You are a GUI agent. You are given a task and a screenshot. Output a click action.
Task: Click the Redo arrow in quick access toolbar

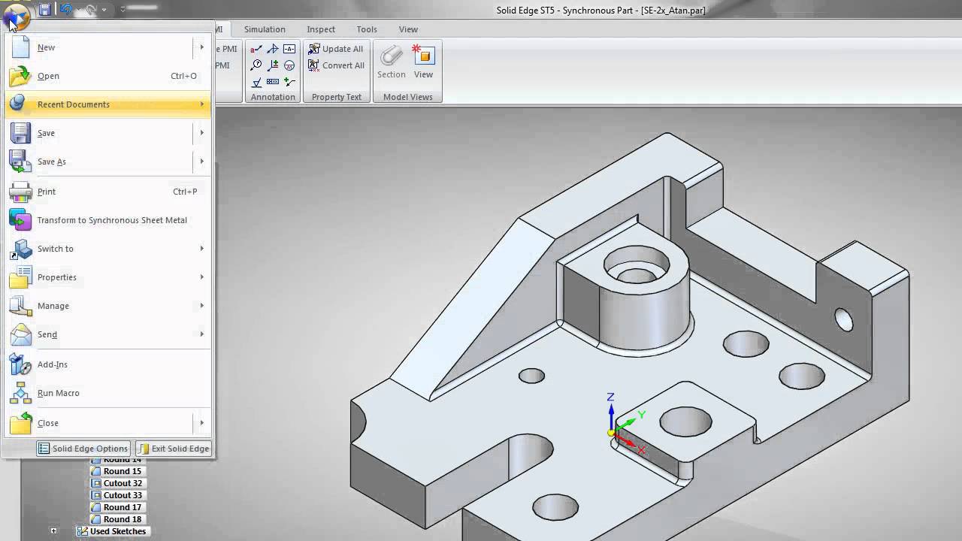click(90, 10)
